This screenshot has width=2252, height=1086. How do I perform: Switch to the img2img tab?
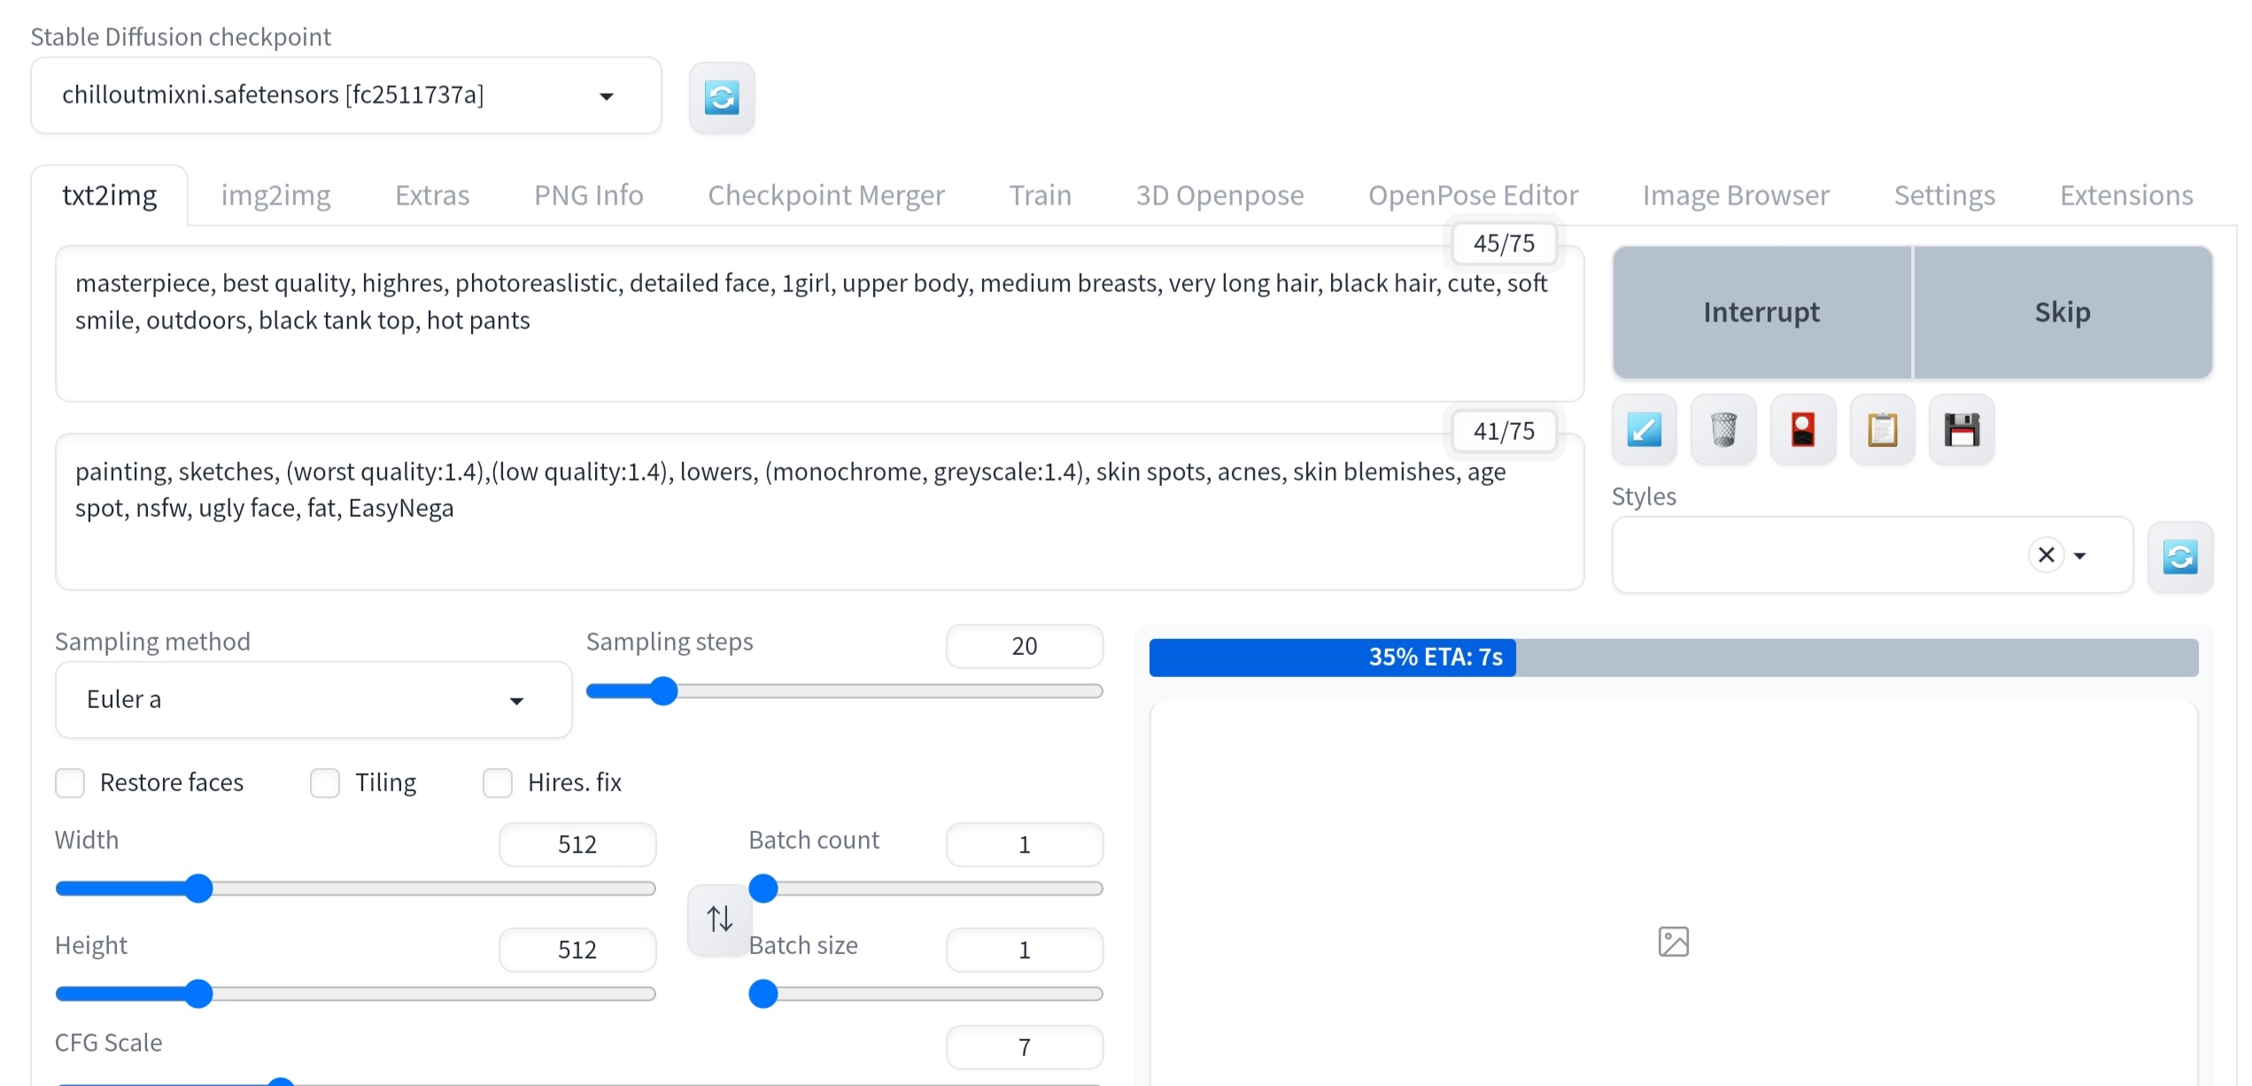point(275,196)
